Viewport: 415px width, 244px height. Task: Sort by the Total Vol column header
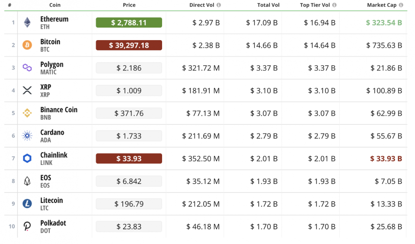point(269,5)
